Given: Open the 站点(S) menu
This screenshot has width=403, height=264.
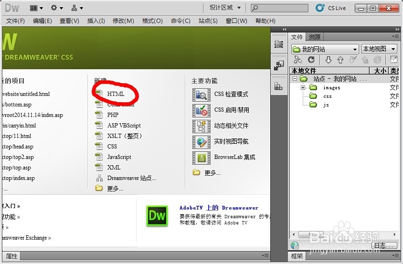Looking at the screenshot, I should pos(208,21).
